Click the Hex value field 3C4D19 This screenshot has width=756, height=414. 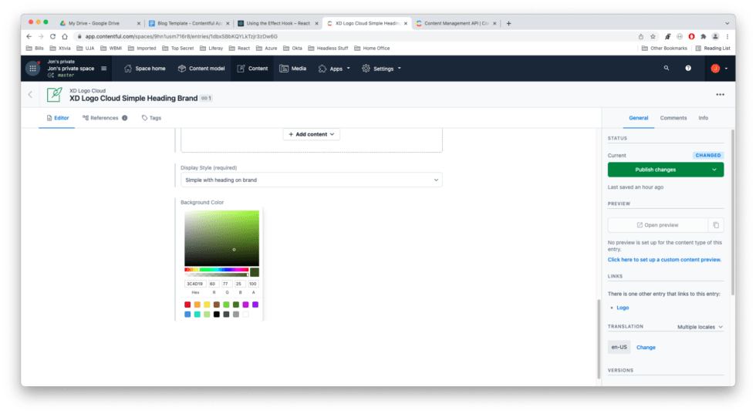coord(195,284)
